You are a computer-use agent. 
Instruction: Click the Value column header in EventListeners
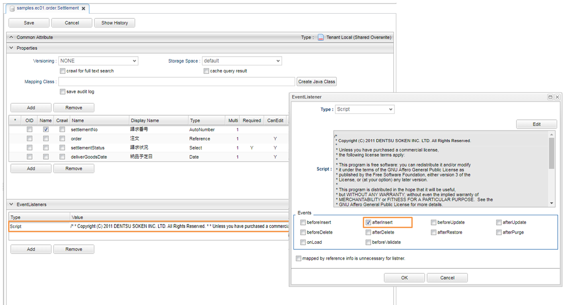179,217
